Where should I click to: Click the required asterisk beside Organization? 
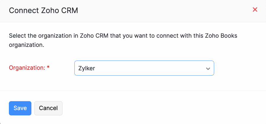(x=48, y=68)
